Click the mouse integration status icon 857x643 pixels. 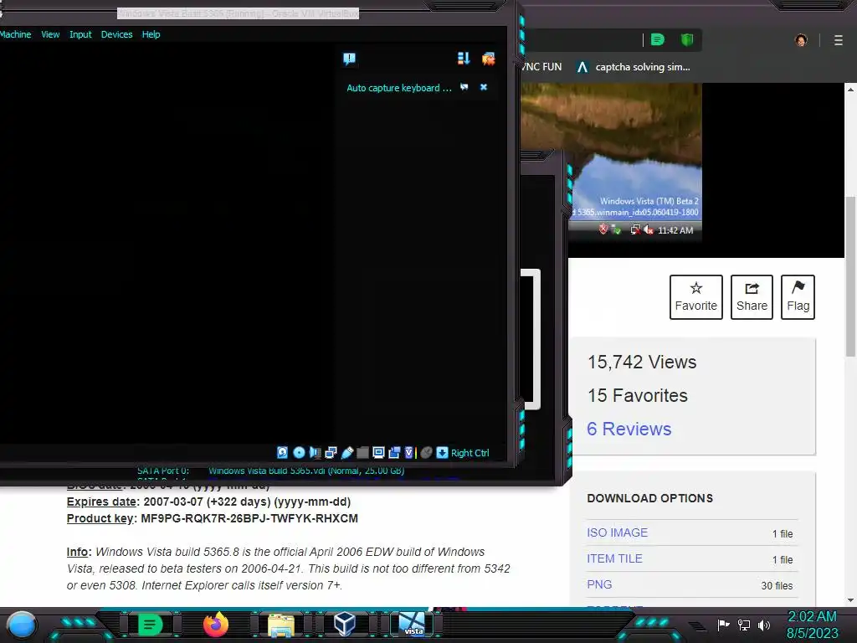pyautogui.click(x=426, y=452)
